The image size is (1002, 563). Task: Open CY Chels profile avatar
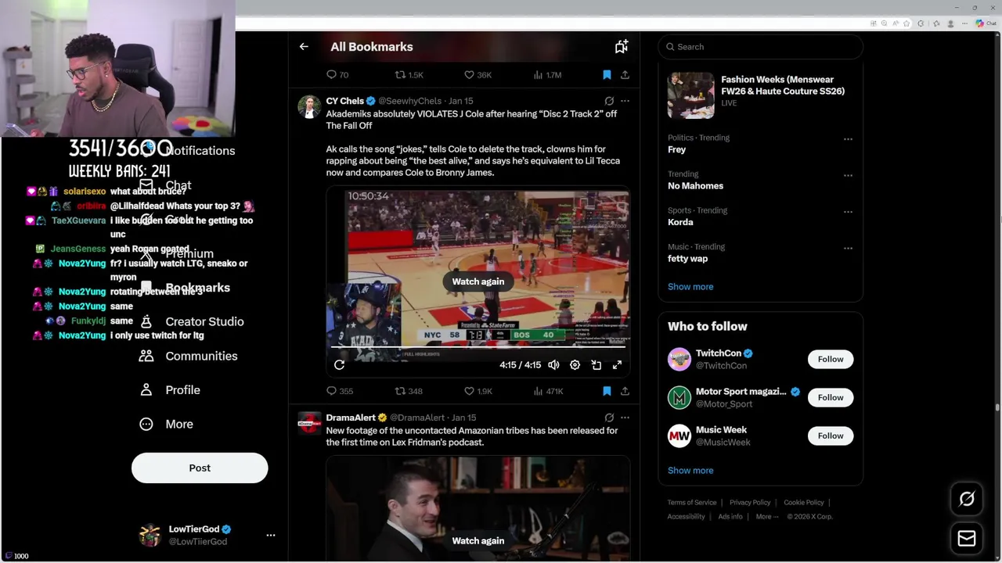pos(309,106)
